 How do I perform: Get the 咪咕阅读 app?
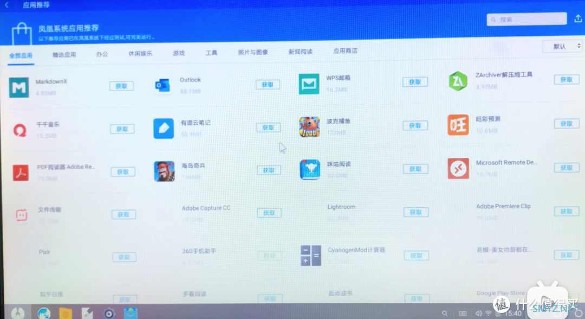tap(415, 169)
